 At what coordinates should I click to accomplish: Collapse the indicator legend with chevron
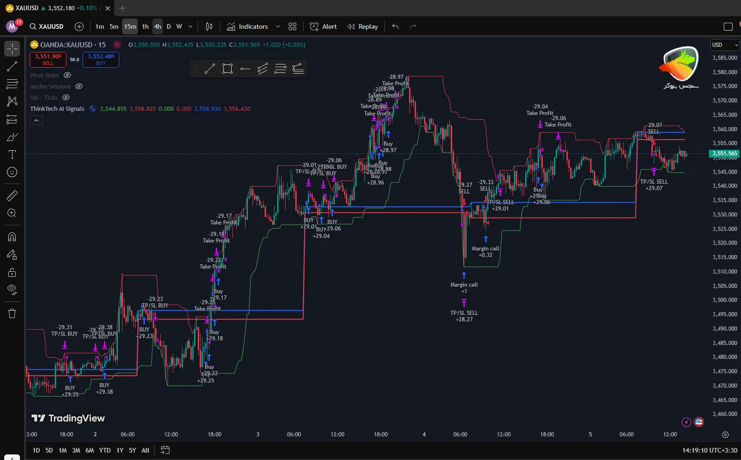36,121
